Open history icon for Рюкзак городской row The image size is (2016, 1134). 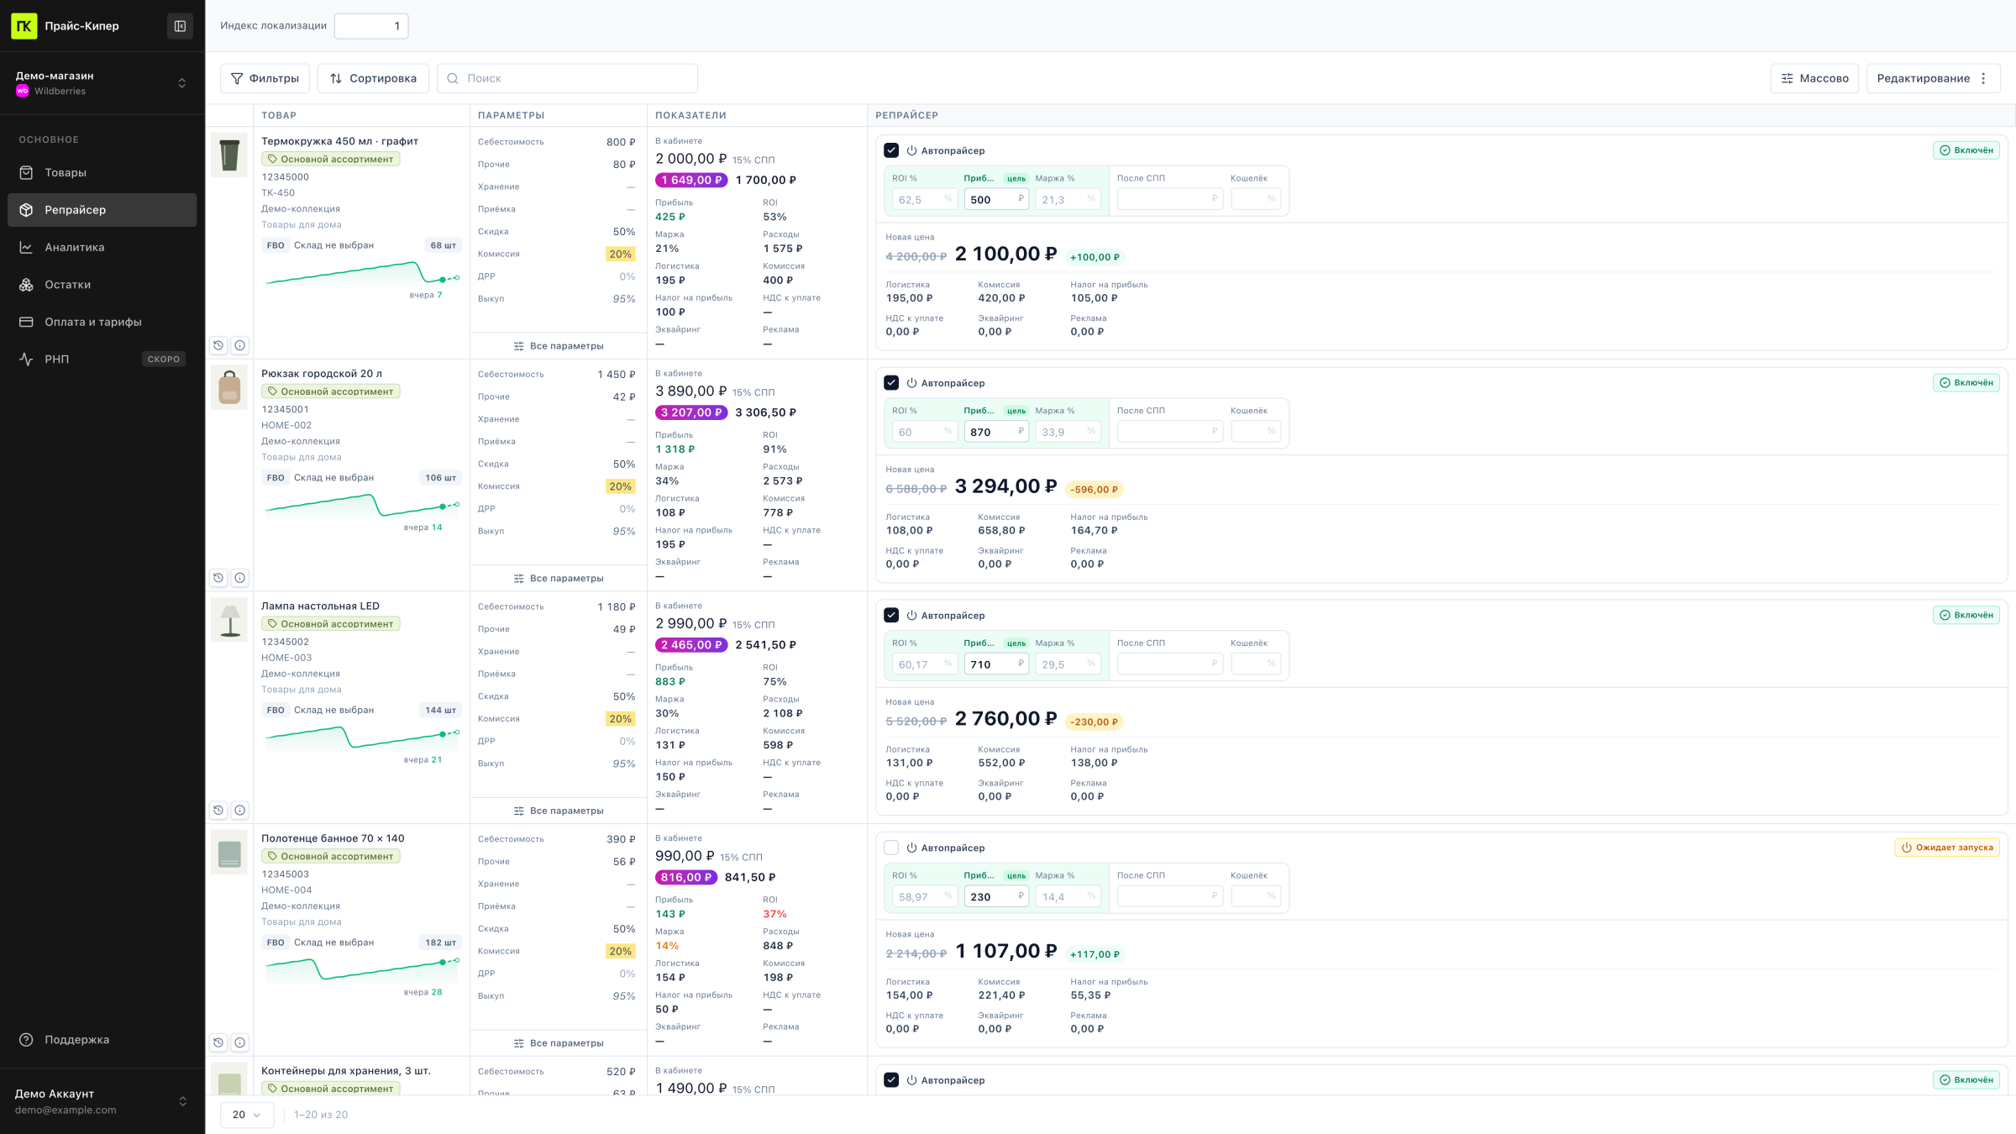[218, 578]
